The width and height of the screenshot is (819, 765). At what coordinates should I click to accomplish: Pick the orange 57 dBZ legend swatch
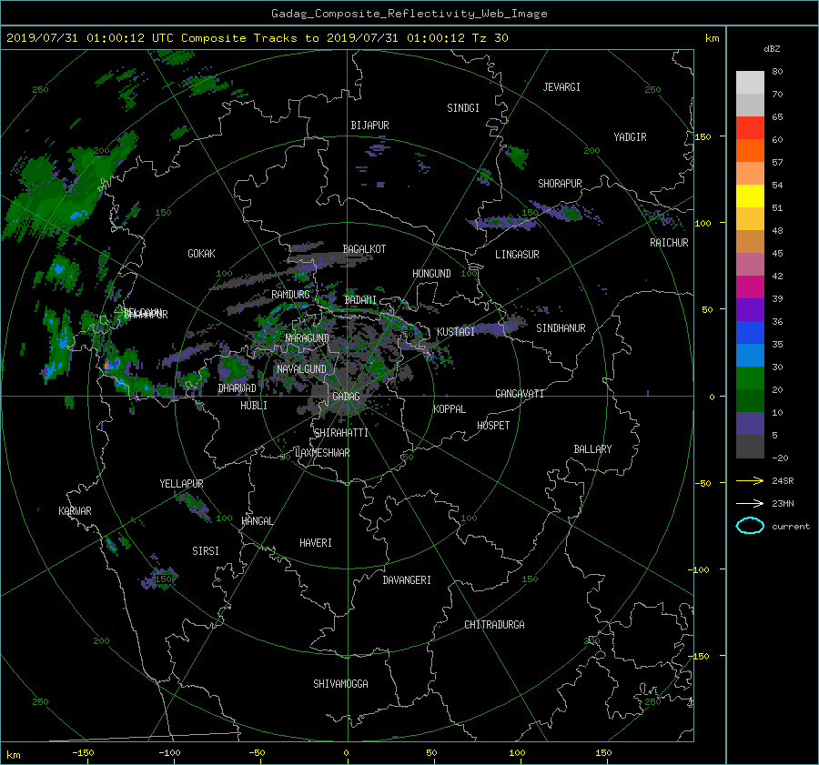(750, 150)
